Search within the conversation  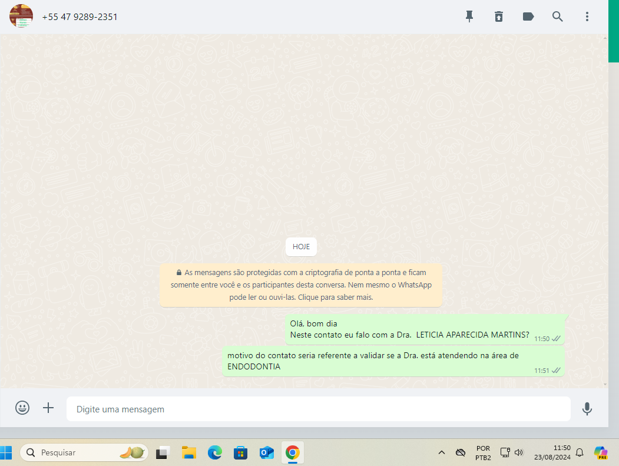point(557,16)
